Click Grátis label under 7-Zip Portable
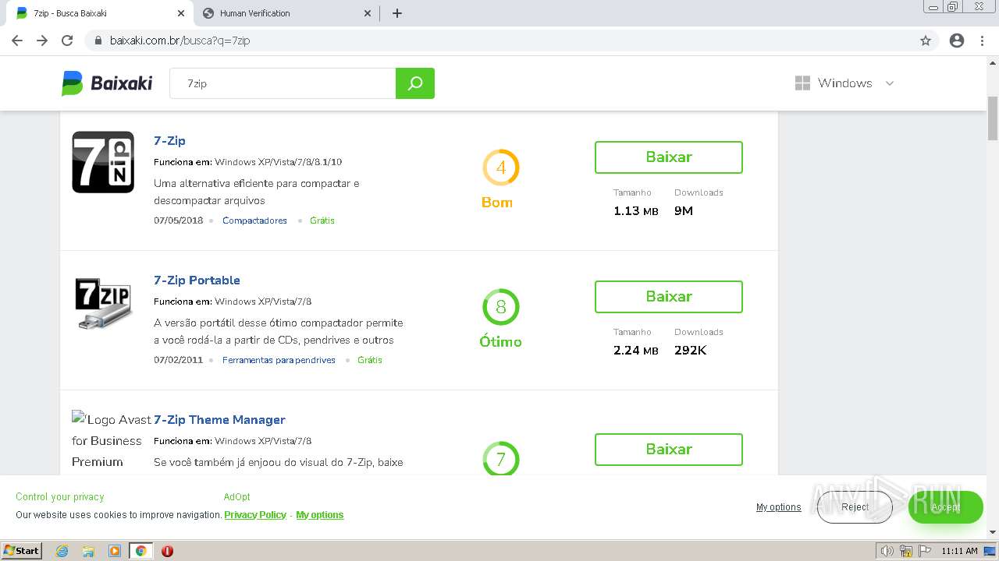The height and width of the screenshot is (561, 999). tap(370, 360)
